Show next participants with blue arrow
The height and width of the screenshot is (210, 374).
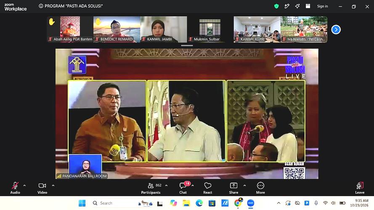pyautogui.click(x=336, y=29)
